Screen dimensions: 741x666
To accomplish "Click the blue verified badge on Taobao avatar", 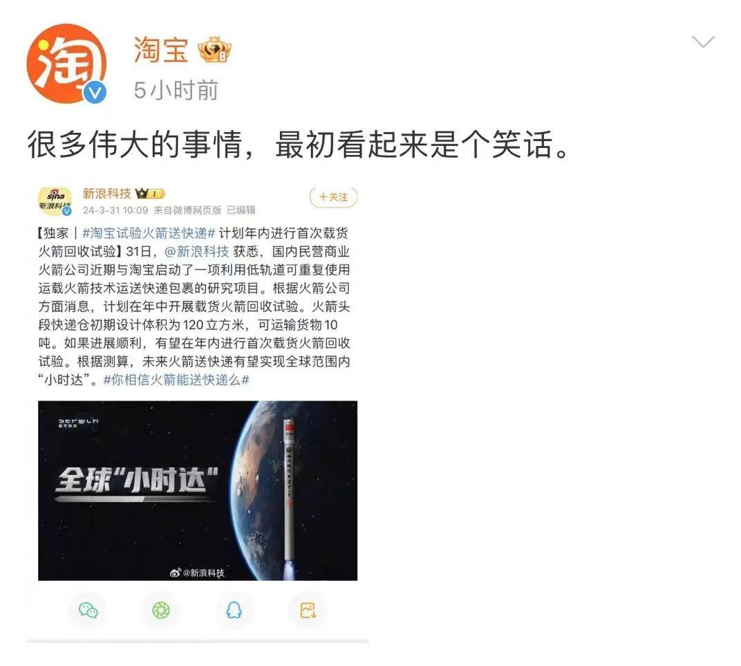I will pos(95,92).
